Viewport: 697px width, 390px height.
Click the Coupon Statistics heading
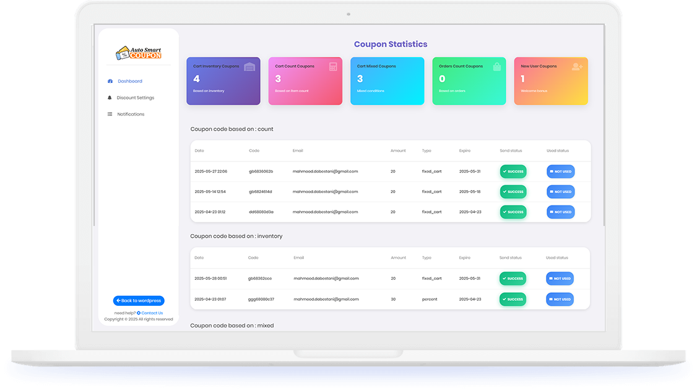pyautogui.click(x=391, y=44)
